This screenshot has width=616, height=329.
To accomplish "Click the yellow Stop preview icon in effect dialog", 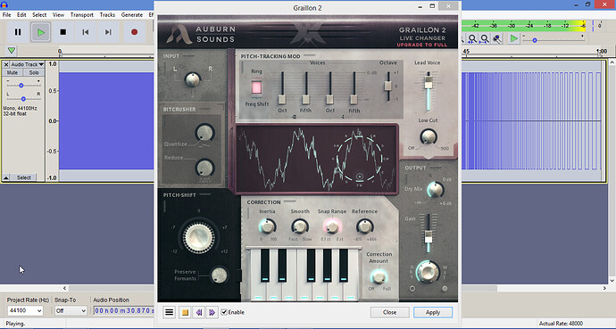I will tap(185, 312).
